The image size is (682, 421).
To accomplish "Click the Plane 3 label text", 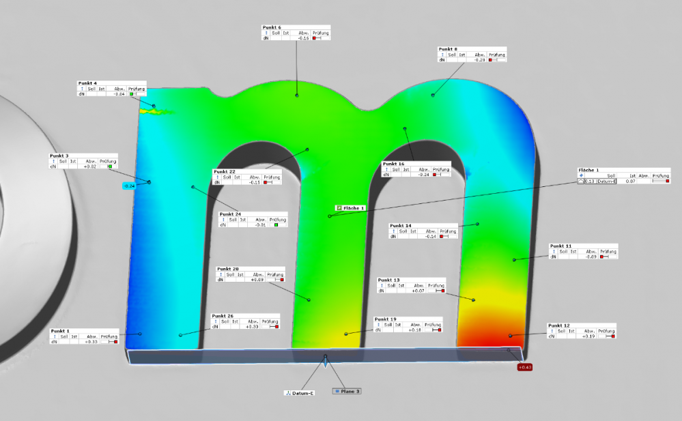I will click(x=351, y=391).
